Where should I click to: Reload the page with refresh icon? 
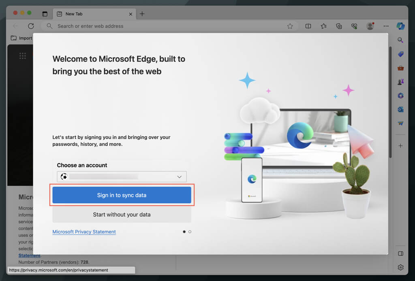[31, 26]
